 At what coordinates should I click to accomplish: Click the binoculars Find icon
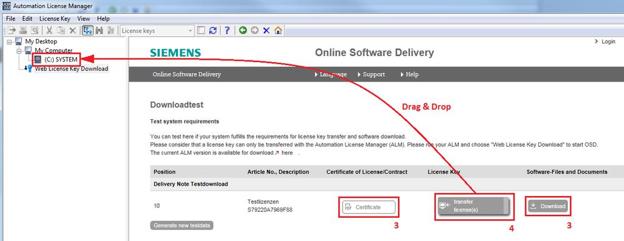click(99, 30)
